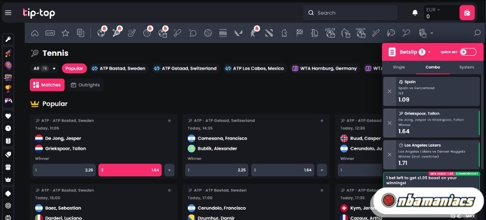Switch betslip to Single tab

[399, 67]
